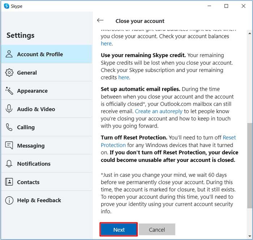The image size is (253, 240).
Task: Open Skype credits 'here' link
Action: click(x=124, y=77)
